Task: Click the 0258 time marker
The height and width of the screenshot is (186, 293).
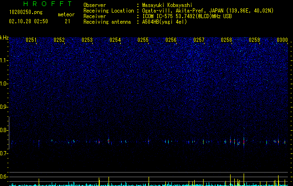Action: 226,40
